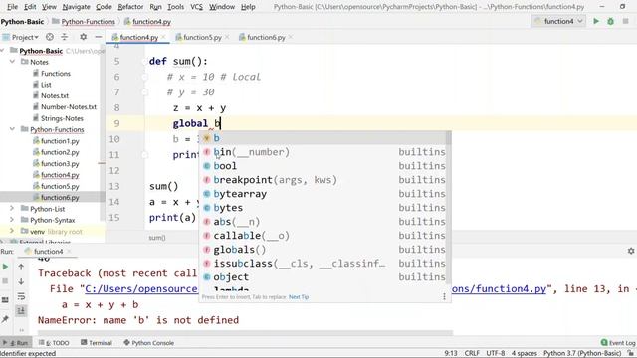Viewport: 637px width, 358px height.
Task: Open the File menu
Action: point(12,7)
